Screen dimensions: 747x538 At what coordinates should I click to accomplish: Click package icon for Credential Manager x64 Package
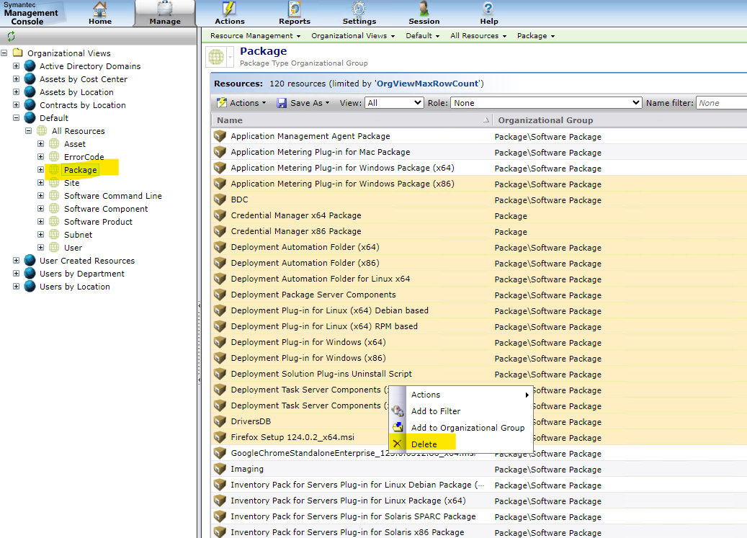coord(220,215)
